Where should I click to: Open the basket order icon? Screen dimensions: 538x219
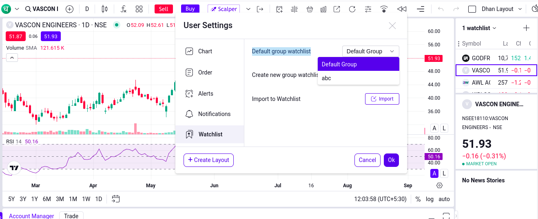pyautogui.click(x=310, y=9)
